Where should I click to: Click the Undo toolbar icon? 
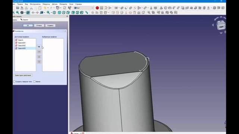[x=45, y=8]
